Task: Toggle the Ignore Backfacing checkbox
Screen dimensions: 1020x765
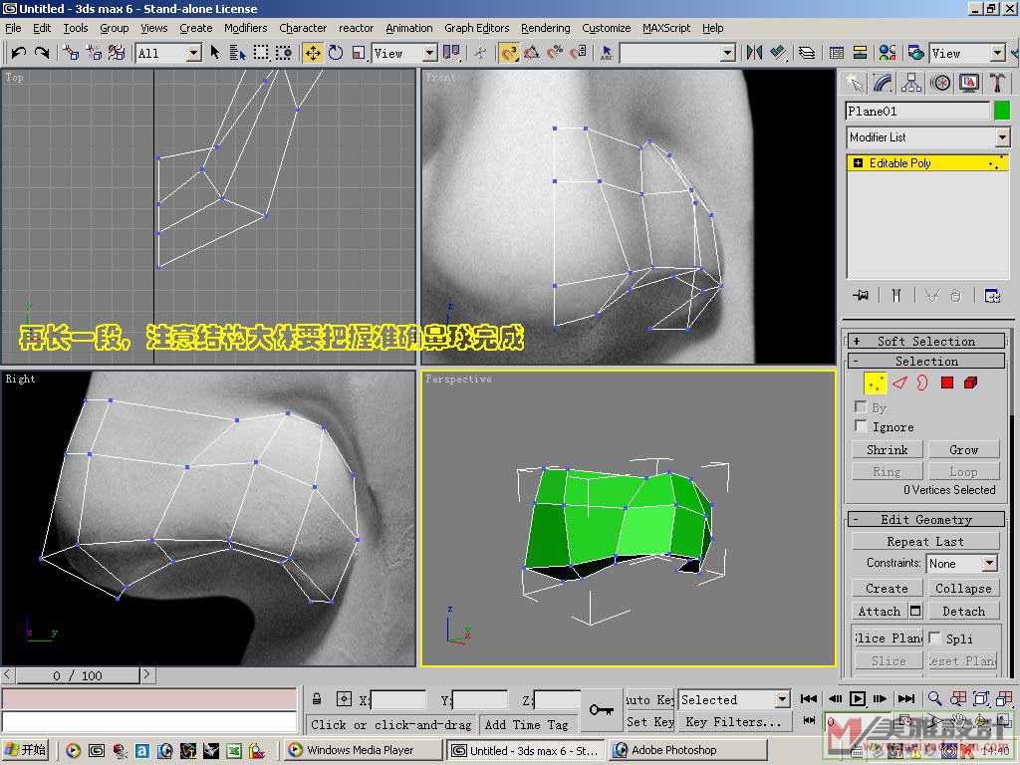Action: [860, 426]
